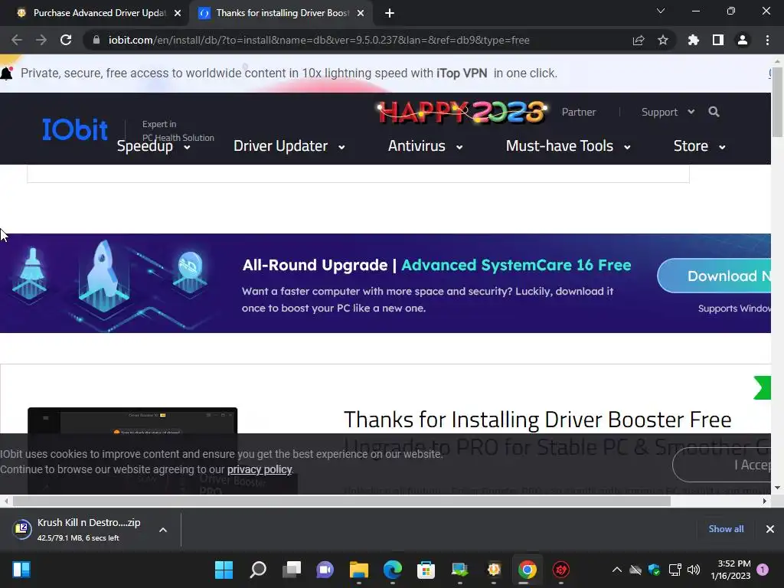Viewport: 784px width, 588px height.
Task: Click the browser forward arrow
Action: pos(41,40)
